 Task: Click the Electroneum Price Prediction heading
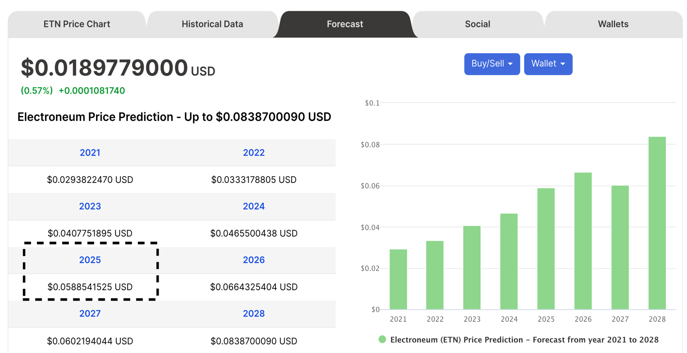point(174,117)
